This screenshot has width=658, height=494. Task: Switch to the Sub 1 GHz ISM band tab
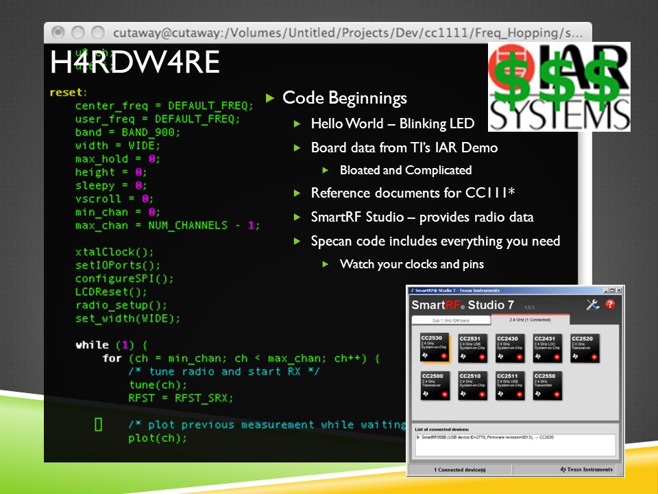click(x=451, y=320)
